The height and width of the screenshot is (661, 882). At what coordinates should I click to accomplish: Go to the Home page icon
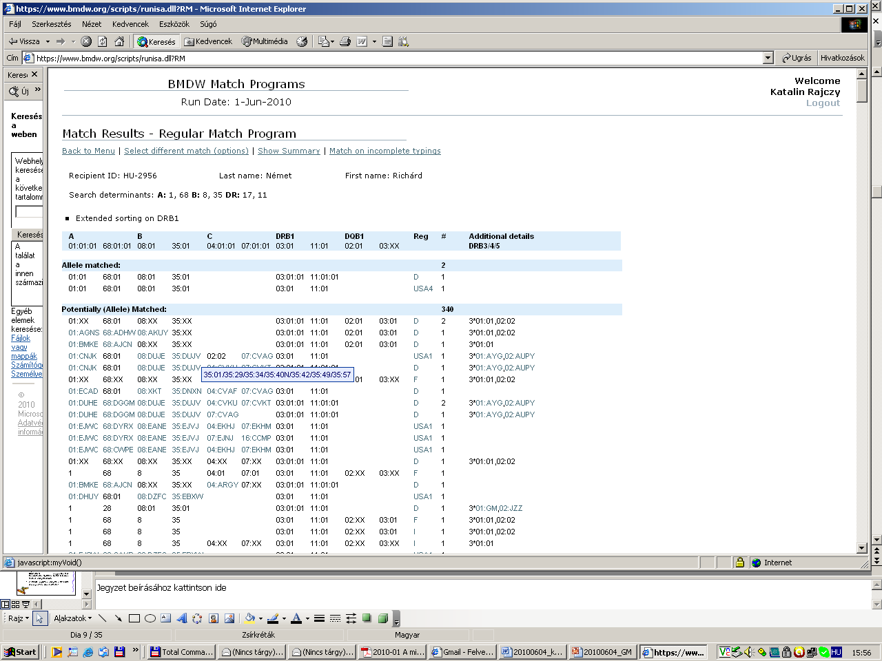pyautogui.click(x=119, y=41)
